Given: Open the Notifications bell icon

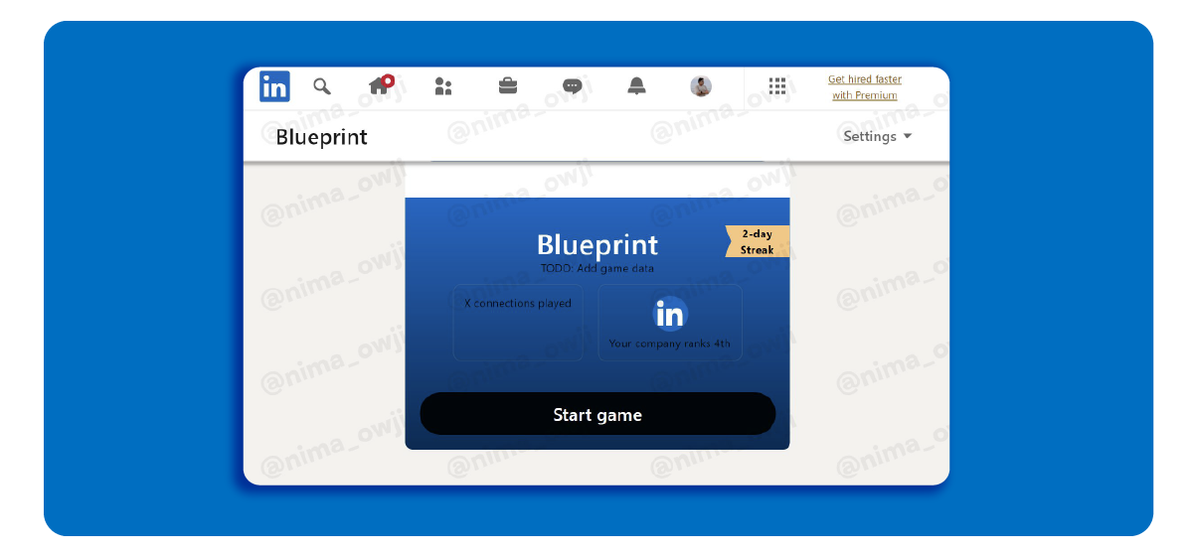Looking at the screenshot, I should (636, 86).
